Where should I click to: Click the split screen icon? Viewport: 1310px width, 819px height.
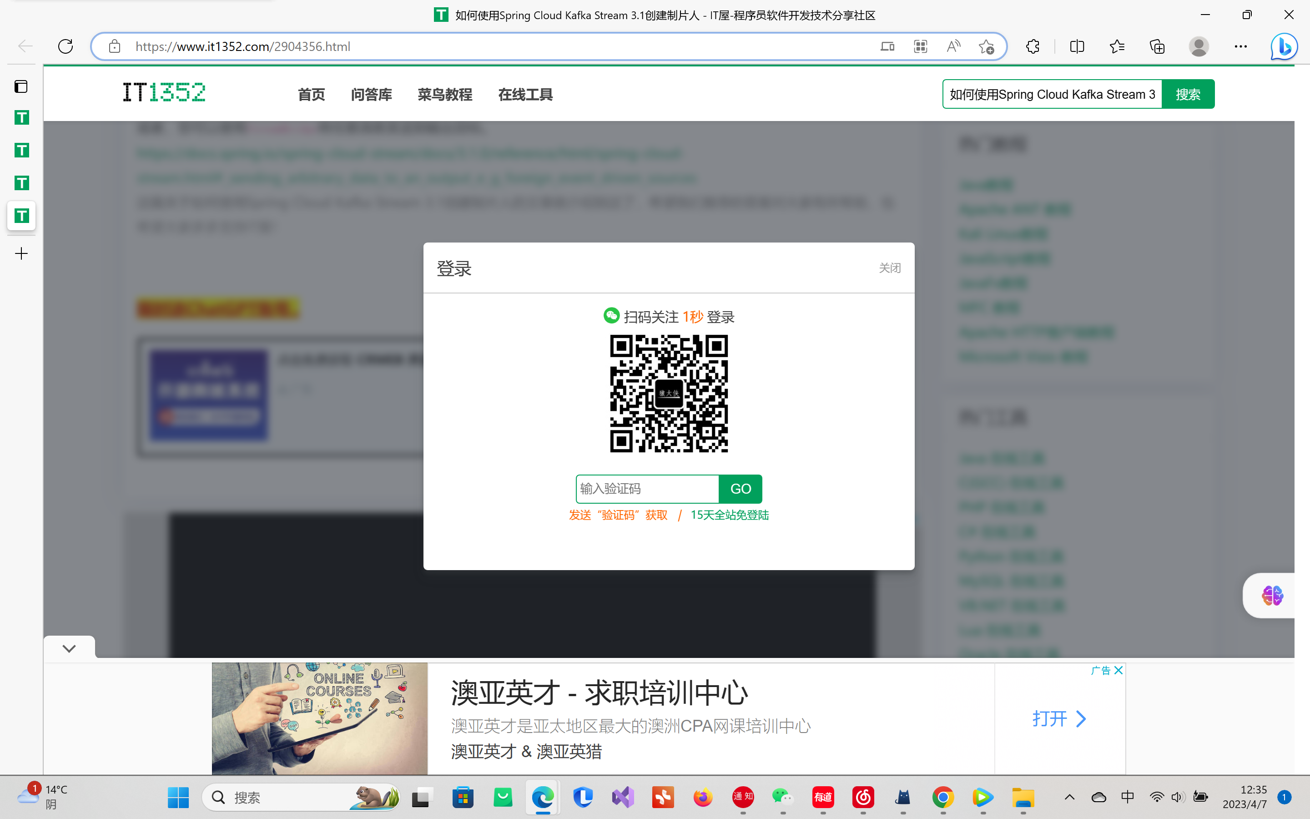tap(1077, 46)
